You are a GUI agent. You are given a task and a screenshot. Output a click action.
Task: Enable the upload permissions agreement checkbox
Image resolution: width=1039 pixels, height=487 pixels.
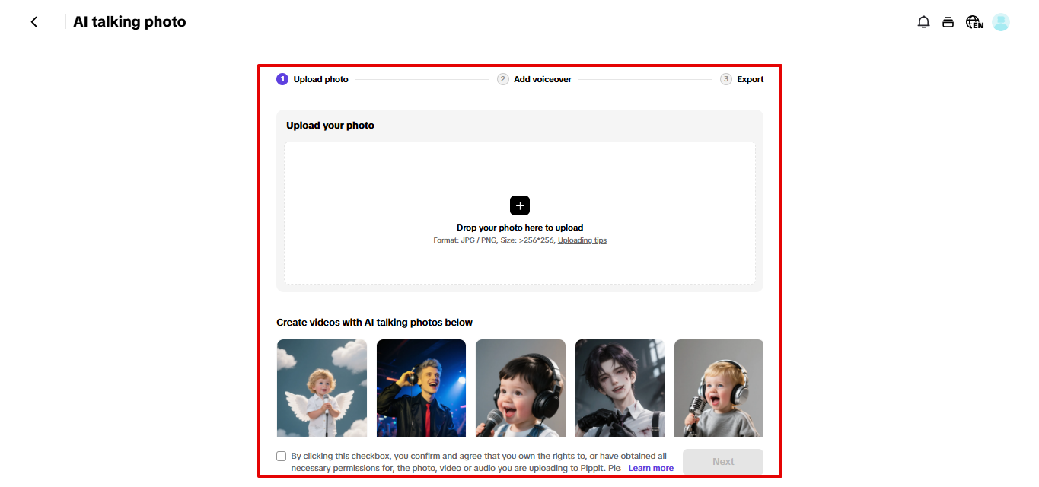coord(281,455)
